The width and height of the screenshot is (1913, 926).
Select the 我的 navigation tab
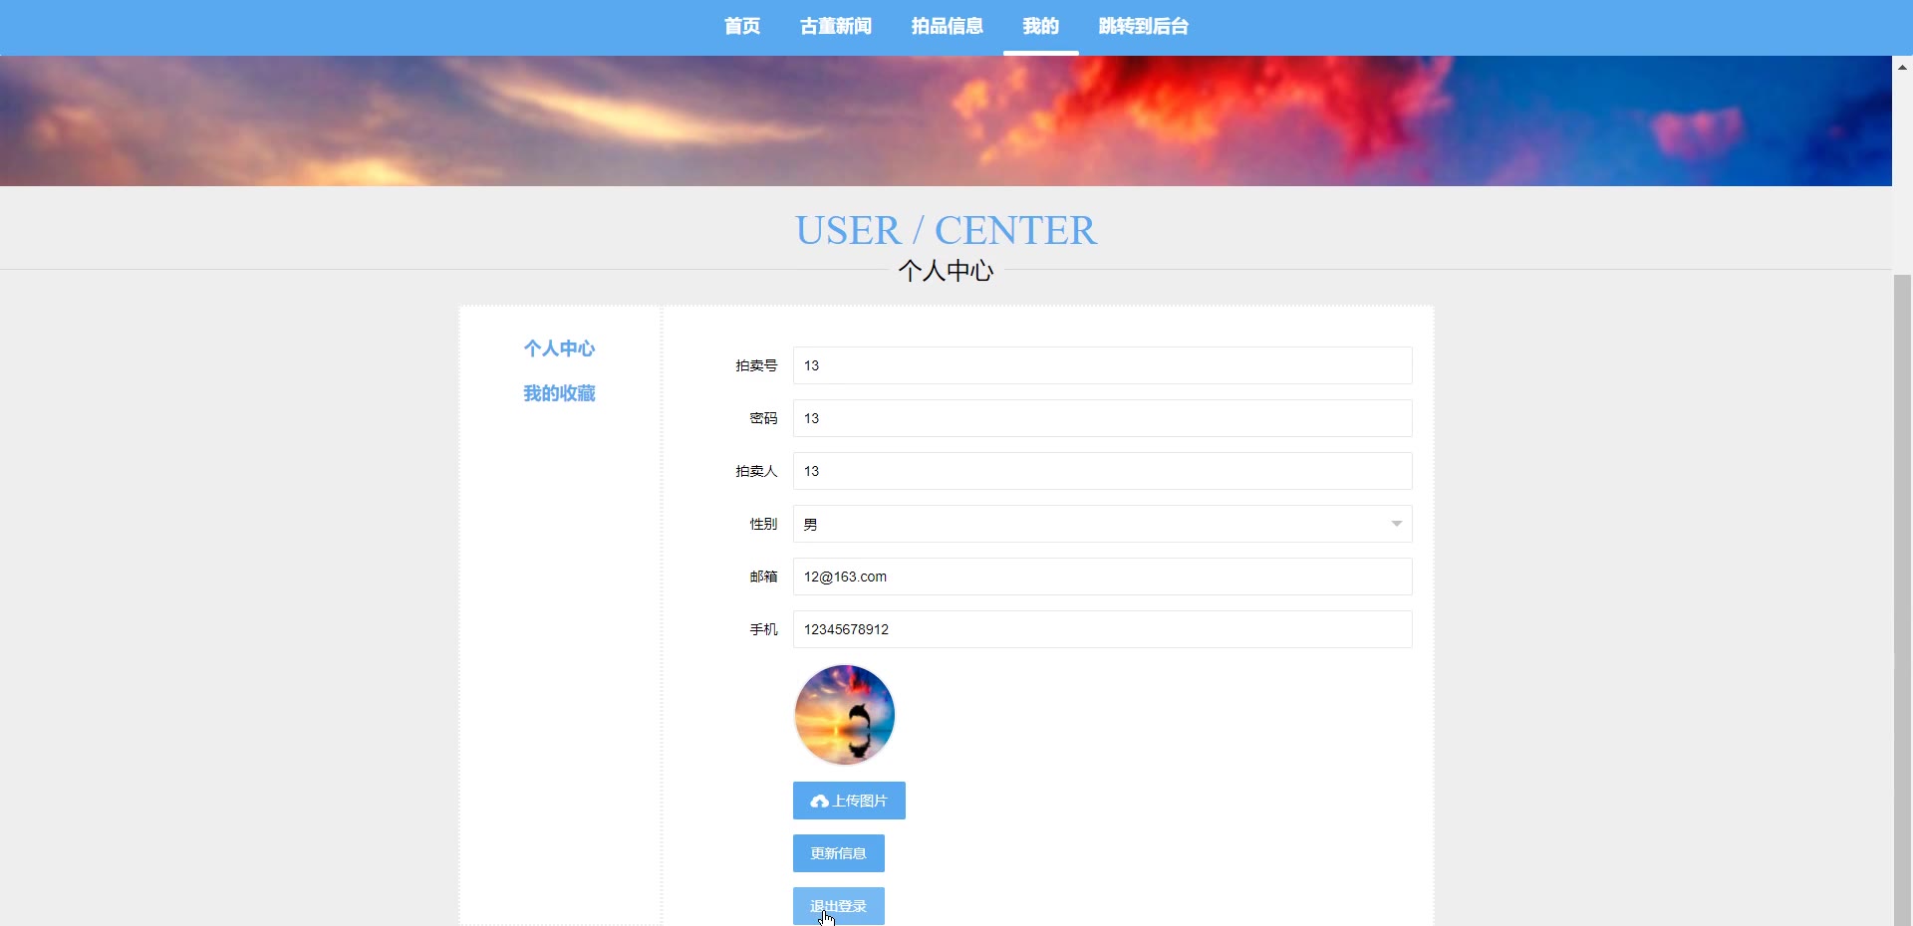point(1041,27)
